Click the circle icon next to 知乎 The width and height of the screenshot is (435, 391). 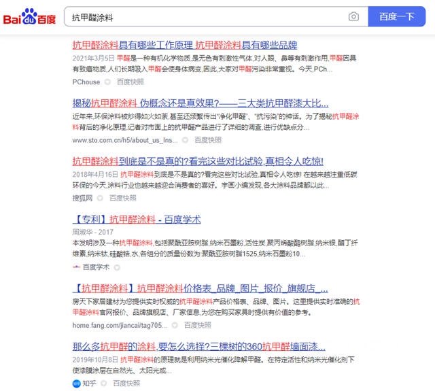point(104,384)
